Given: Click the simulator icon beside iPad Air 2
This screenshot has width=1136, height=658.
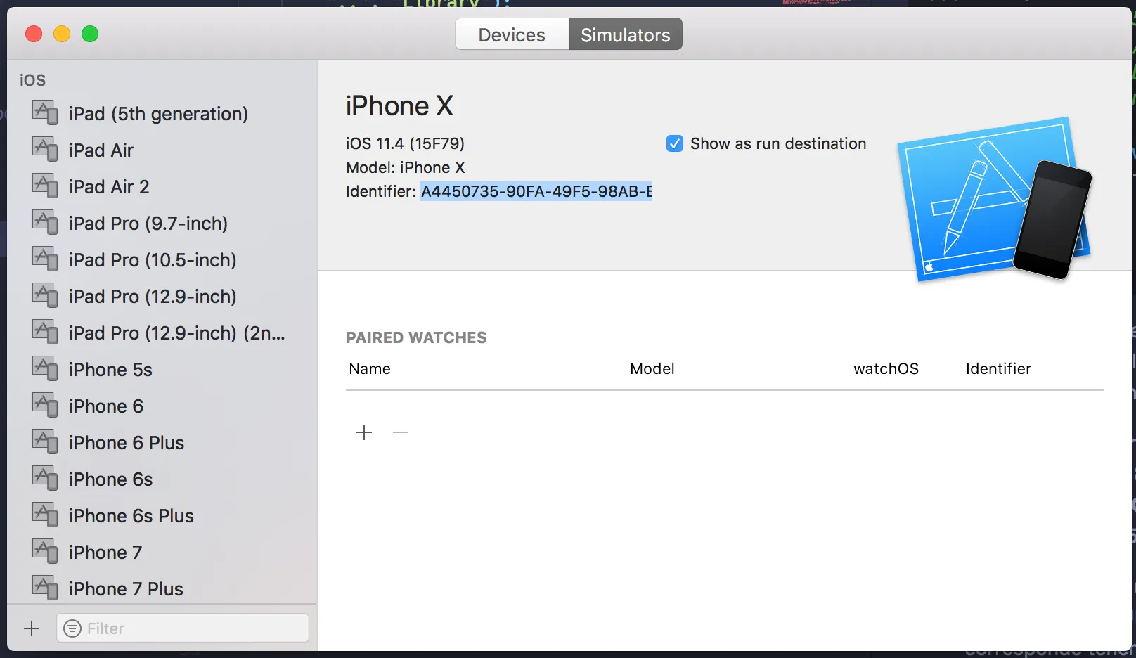Looking at the screenshot, I should tap(45, 186).
